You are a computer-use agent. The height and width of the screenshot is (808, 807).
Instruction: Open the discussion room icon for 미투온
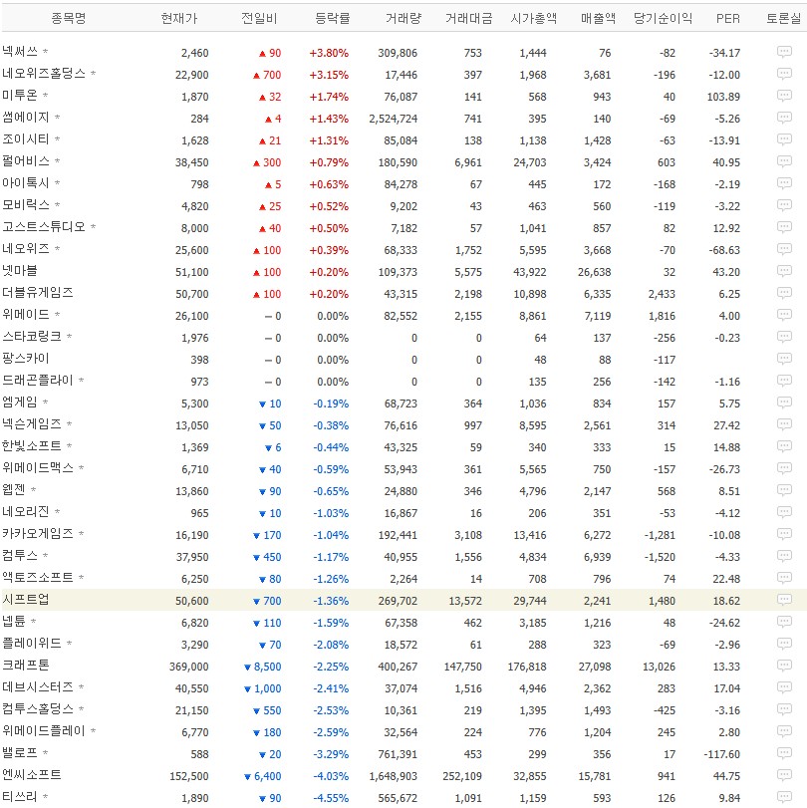[x=784, y=96]
